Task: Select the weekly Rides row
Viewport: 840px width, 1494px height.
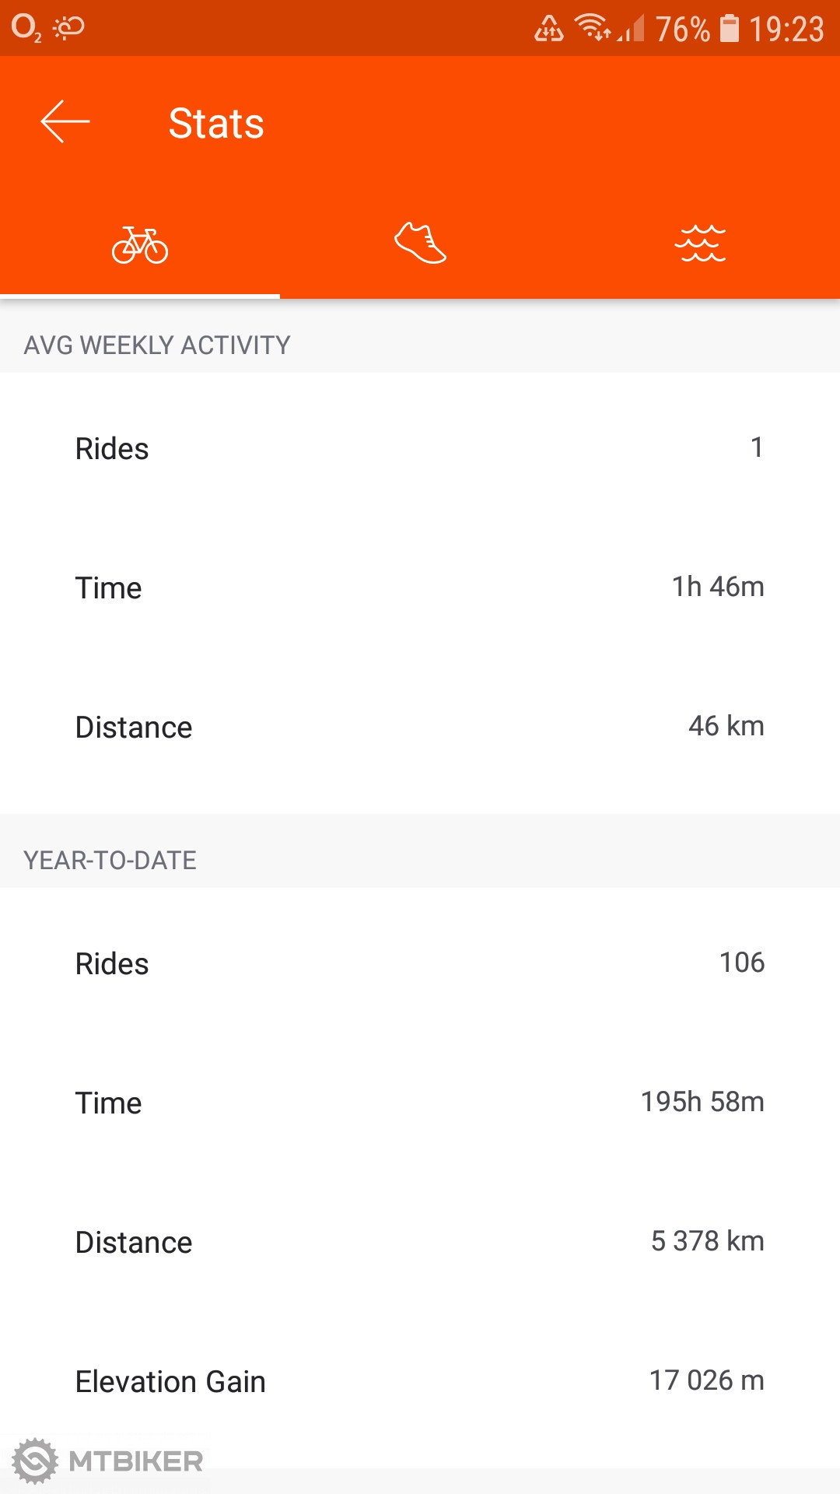Action: coord(420,448)
